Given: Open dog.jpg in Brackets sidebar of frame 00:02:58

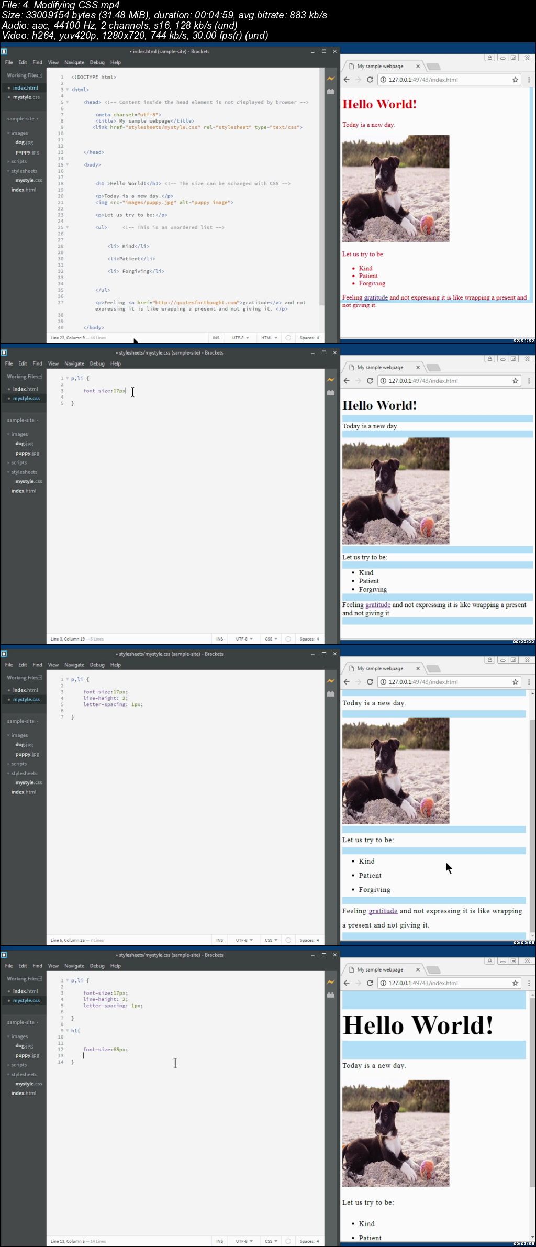Looking at the screenshot, I should 24,744.
